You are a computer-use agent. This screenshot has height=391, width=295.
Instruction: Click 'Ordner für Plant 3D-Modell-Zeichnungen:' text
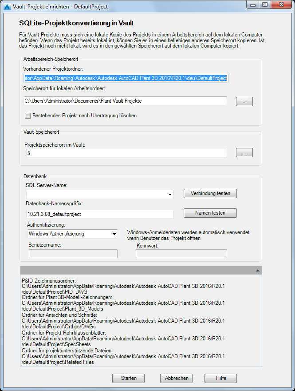[67, 297]
